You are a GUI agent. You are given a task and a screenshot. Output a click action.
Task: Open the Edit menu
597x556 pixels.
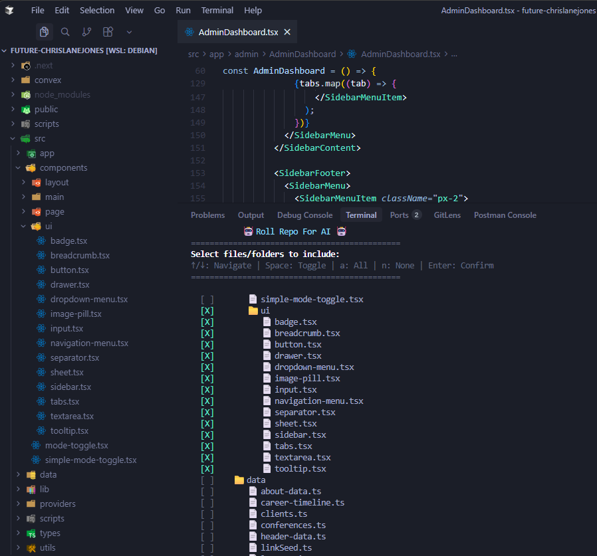tap(62, 10)
